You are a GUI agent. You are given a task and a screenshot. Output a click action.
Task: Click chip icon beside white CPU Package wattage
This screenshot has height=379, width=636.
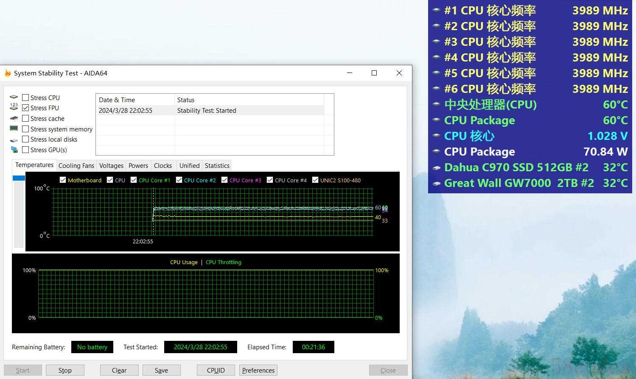pos(436,152)
